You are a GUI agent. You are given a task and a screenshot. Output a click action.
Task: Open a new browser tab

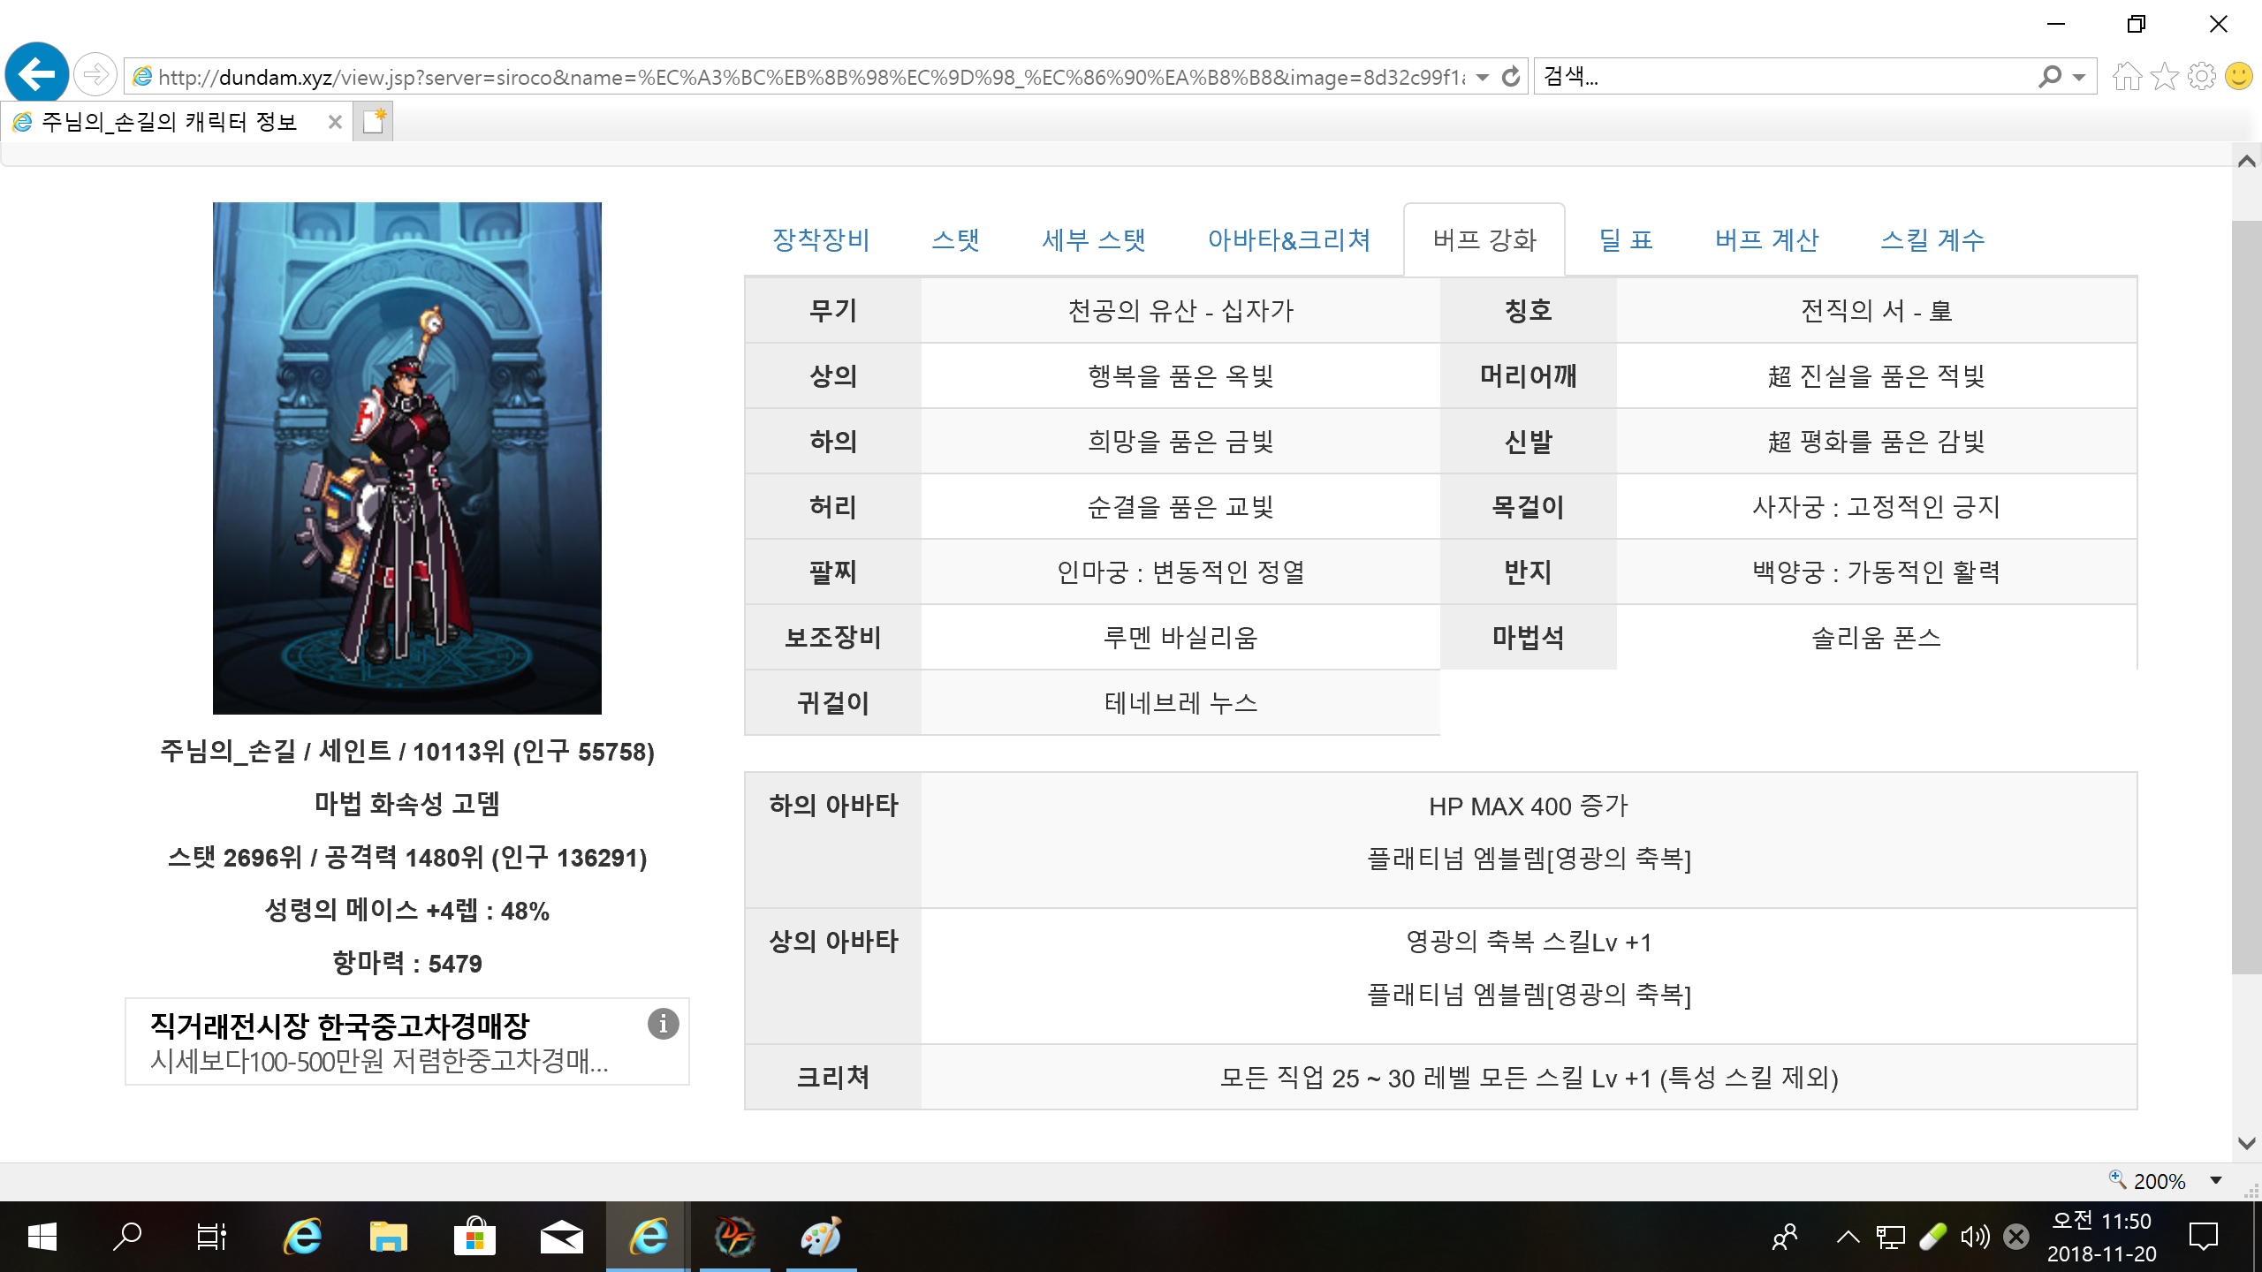coord(373,122)
